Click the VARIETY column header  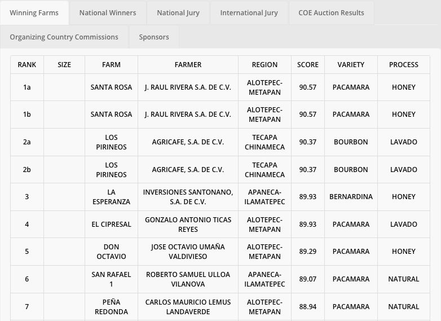[x=351, y=65]
